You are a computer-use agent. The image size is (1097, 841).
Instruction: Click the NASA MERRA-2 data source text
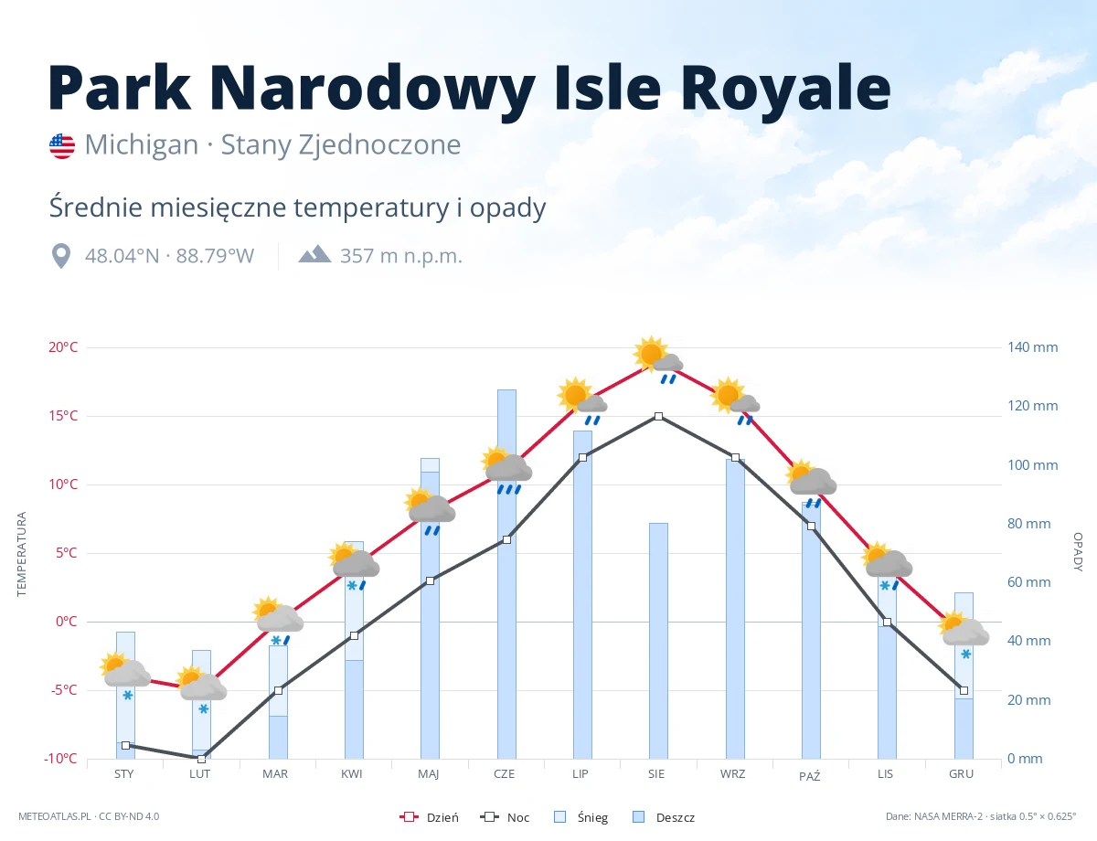pos(981,816)
